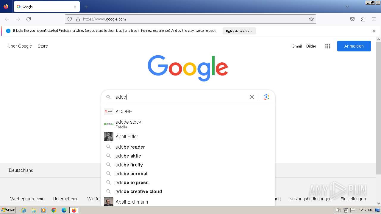Screen dimensions: 381x214
Task: Open the Gmail link
Action: 297,46
